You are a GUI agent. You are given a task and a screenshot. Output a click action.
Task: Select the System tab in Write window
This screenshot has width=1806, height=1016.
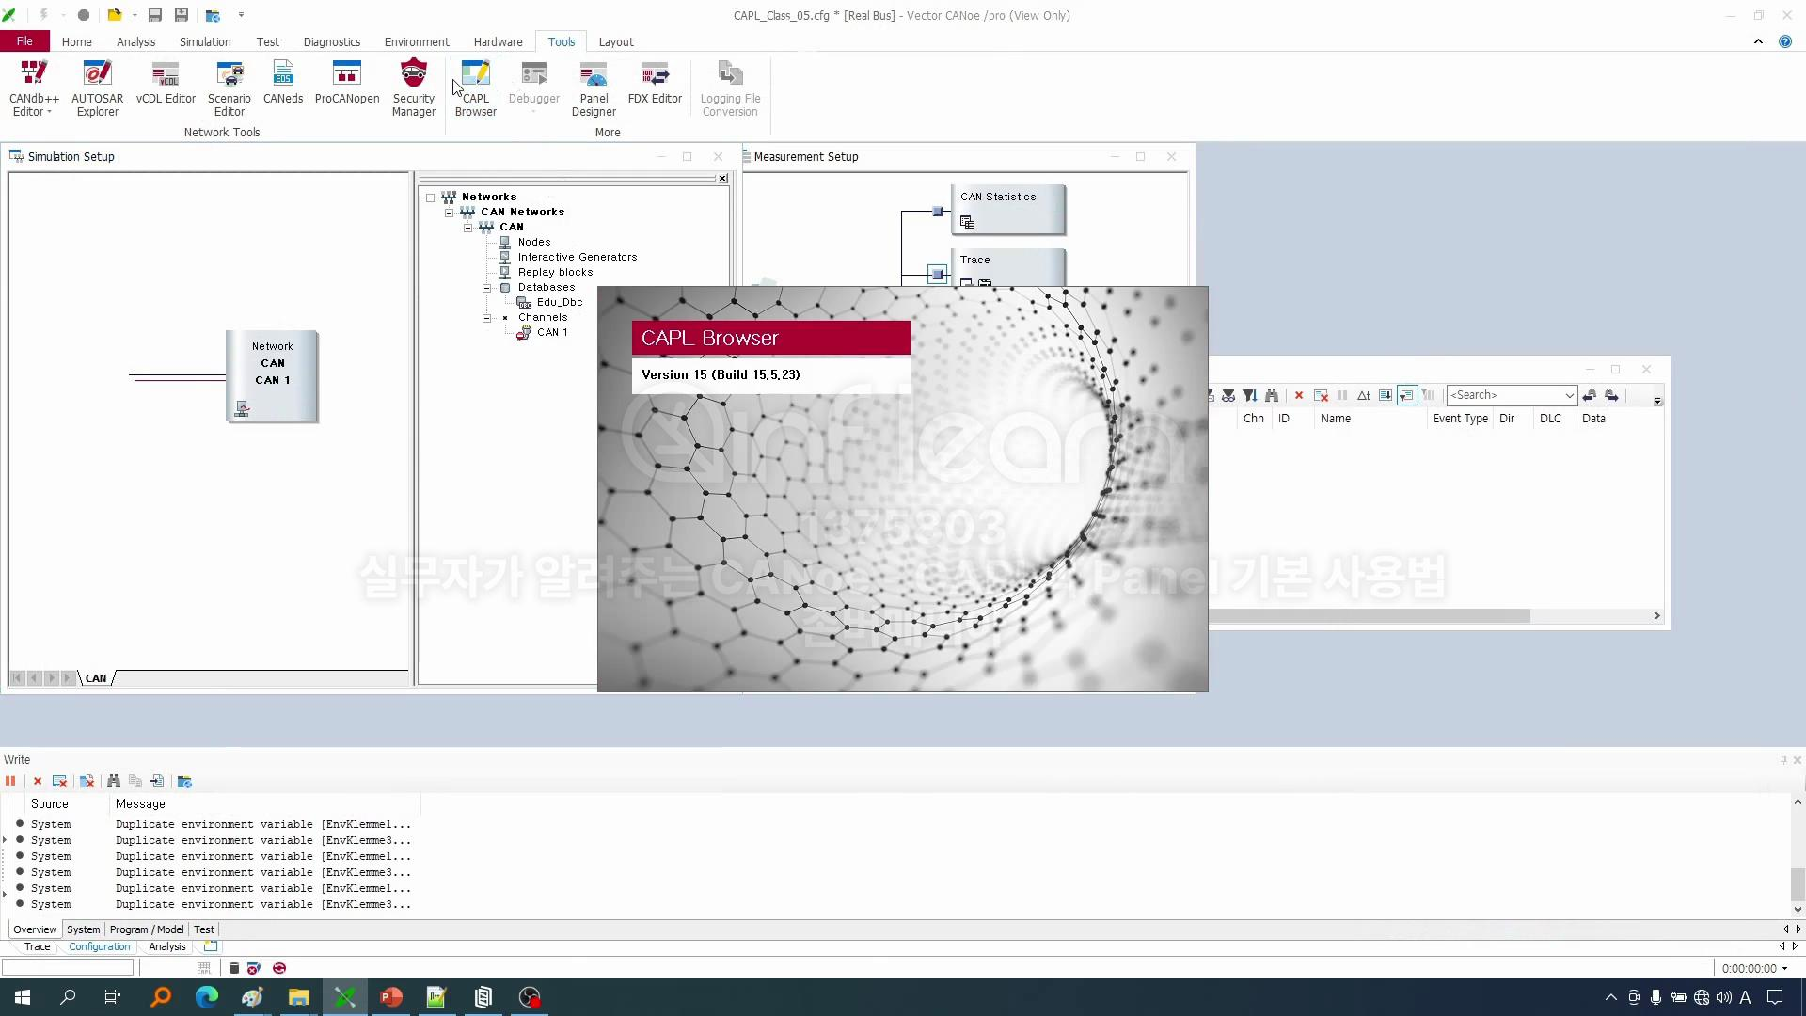tap(83, 929)
